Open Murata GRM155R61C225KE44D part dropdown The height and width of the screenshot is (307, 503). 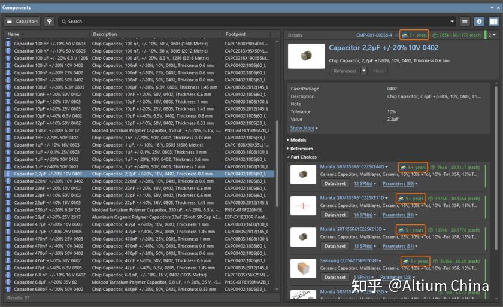coord(386,166)
